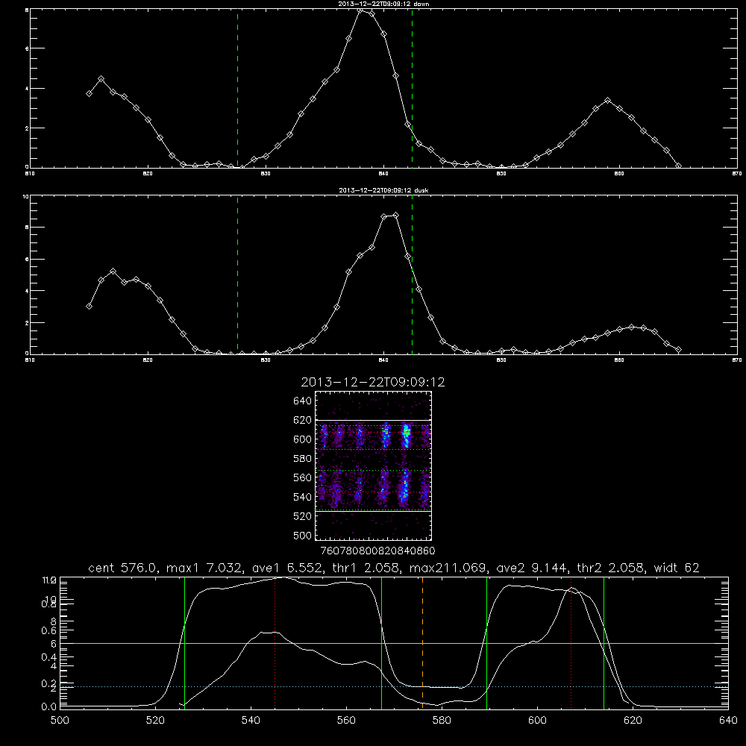Click y-axis label 10 of the dusk plot

click(26, 196)
